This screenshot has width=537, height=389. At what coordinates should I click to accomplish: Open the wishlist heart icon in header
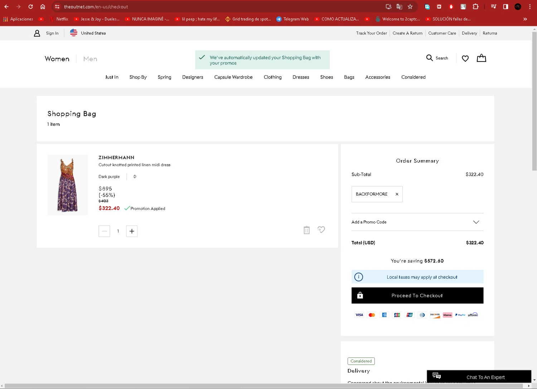point(465,58)
